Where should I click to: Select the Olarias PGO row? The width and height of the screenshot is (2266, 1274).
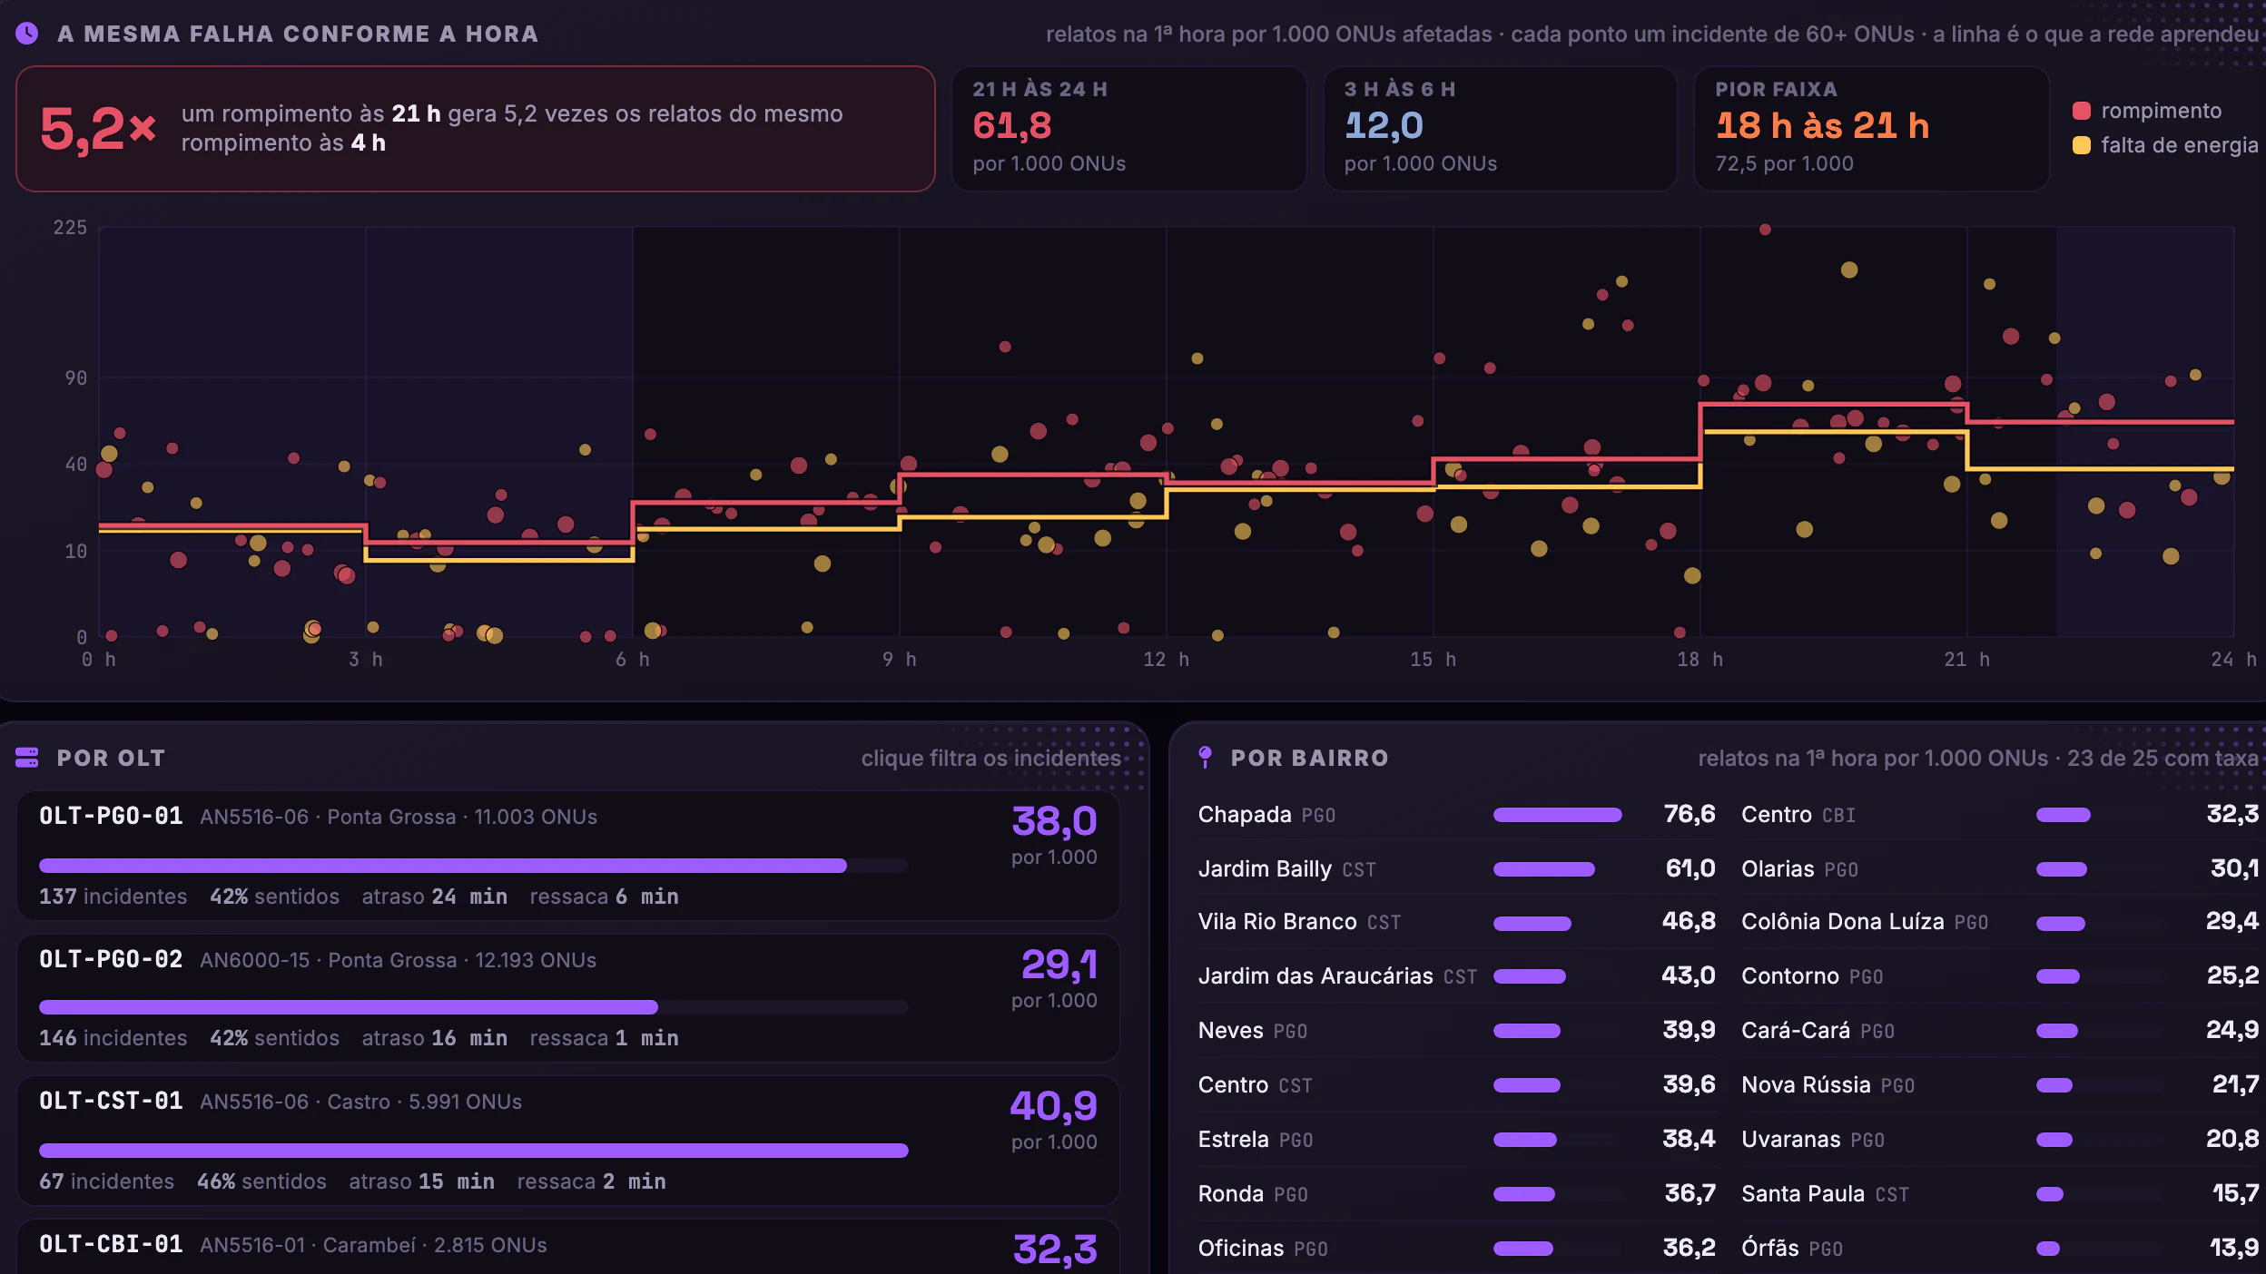2000,868
